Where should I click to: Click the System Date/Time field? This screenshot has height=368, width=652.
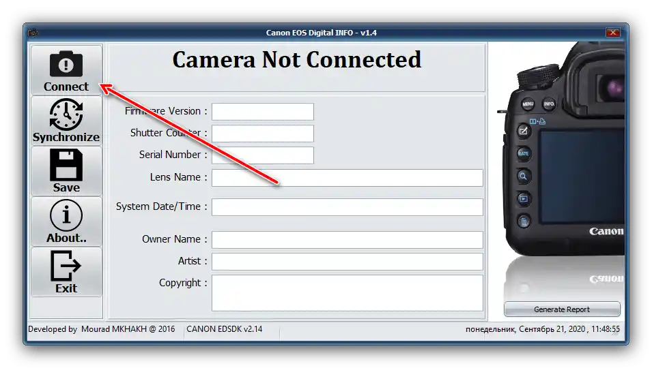348,207
